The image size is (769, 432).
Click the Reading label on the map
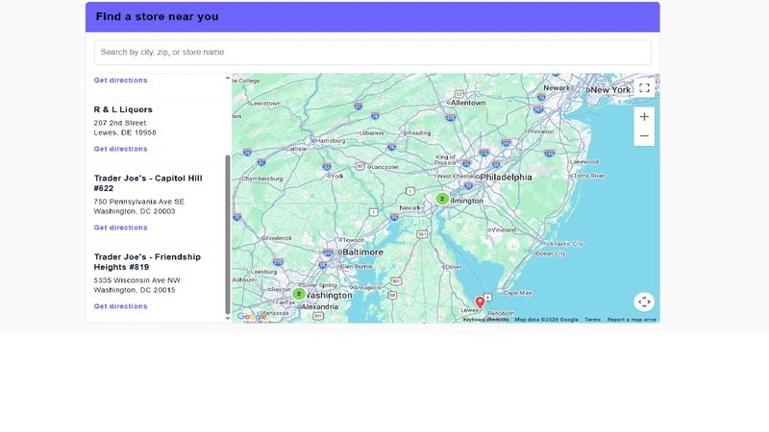(x=419, y=133)
